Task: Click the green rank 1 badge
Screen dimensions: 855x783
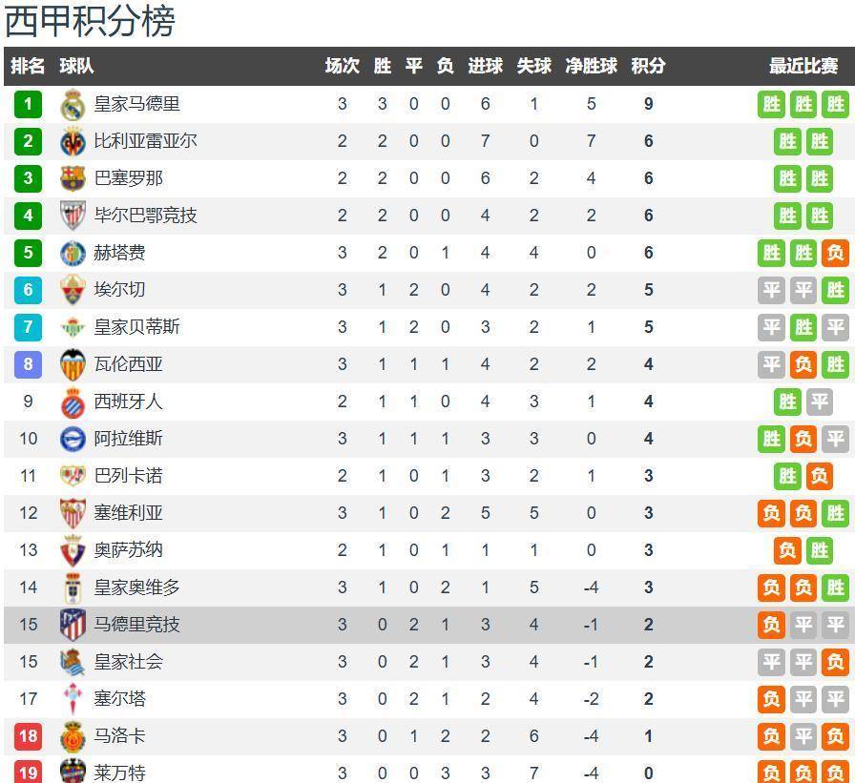Action: pyautogui.click(x=29, y=104)
